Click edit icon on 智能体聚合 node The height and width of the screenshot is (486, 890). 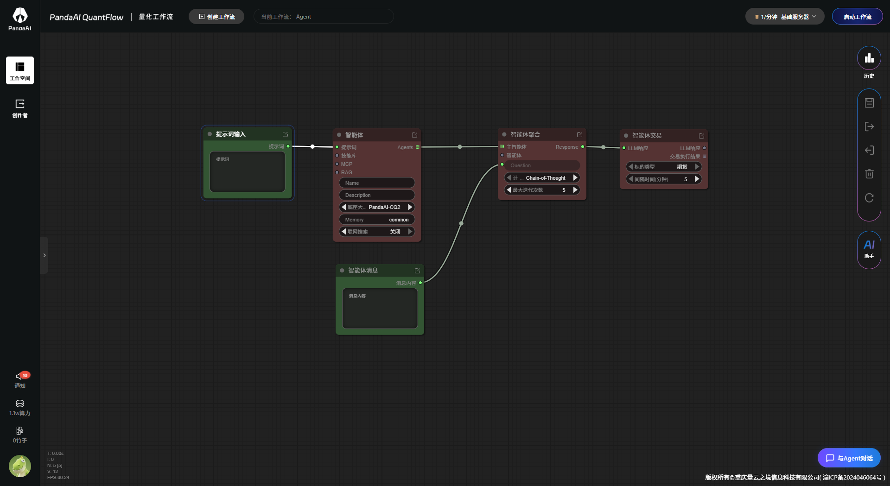click(579, 135)
